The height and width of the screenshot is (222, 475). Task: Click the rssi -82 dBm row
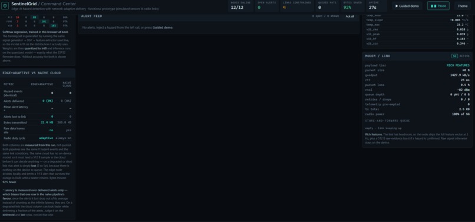coord(417,90)
